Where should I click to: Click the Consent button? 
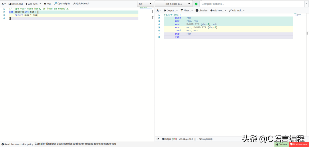(x=282, y=144)
